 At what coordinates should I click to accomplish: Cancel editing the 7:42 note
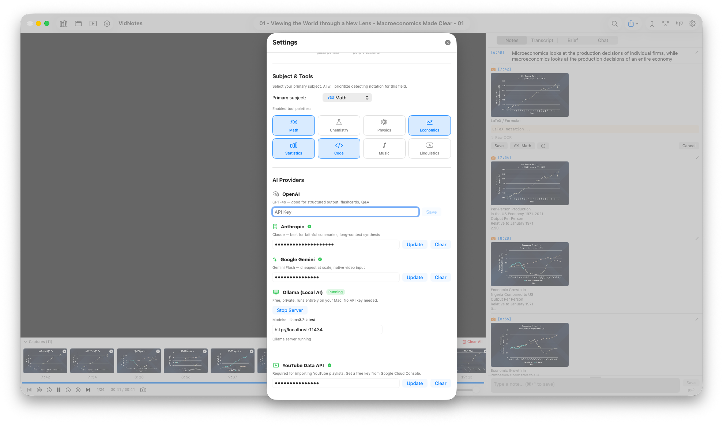pos(689,146)
